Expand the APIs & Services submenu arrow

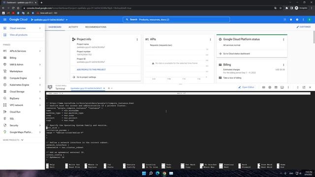(x=40, y=51)
